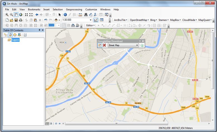This screenshot has height=132, width=217.
Task: Switch to List By Source
Action: coord(10,35)
